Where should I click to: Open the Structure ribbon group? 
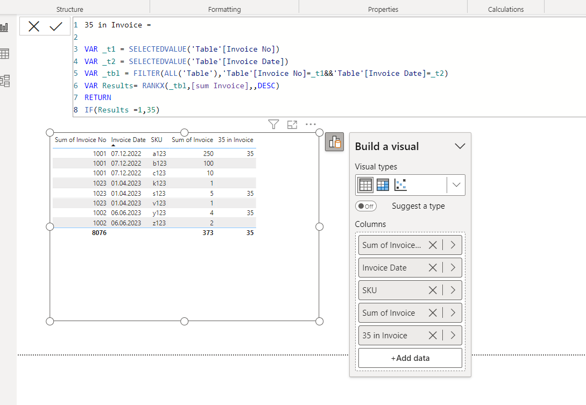[70, 9]
